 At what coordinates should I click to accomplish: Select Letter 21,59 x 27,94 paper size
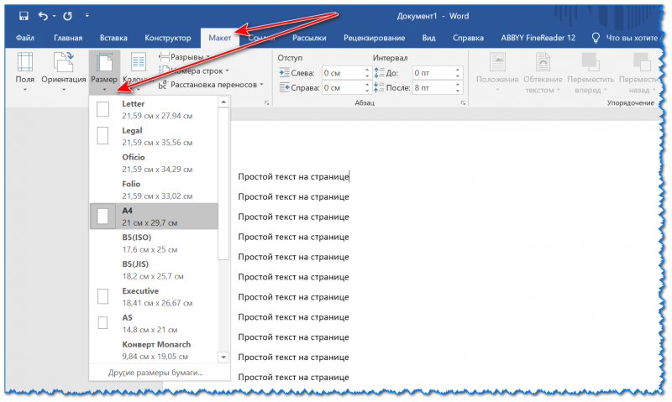154,110
